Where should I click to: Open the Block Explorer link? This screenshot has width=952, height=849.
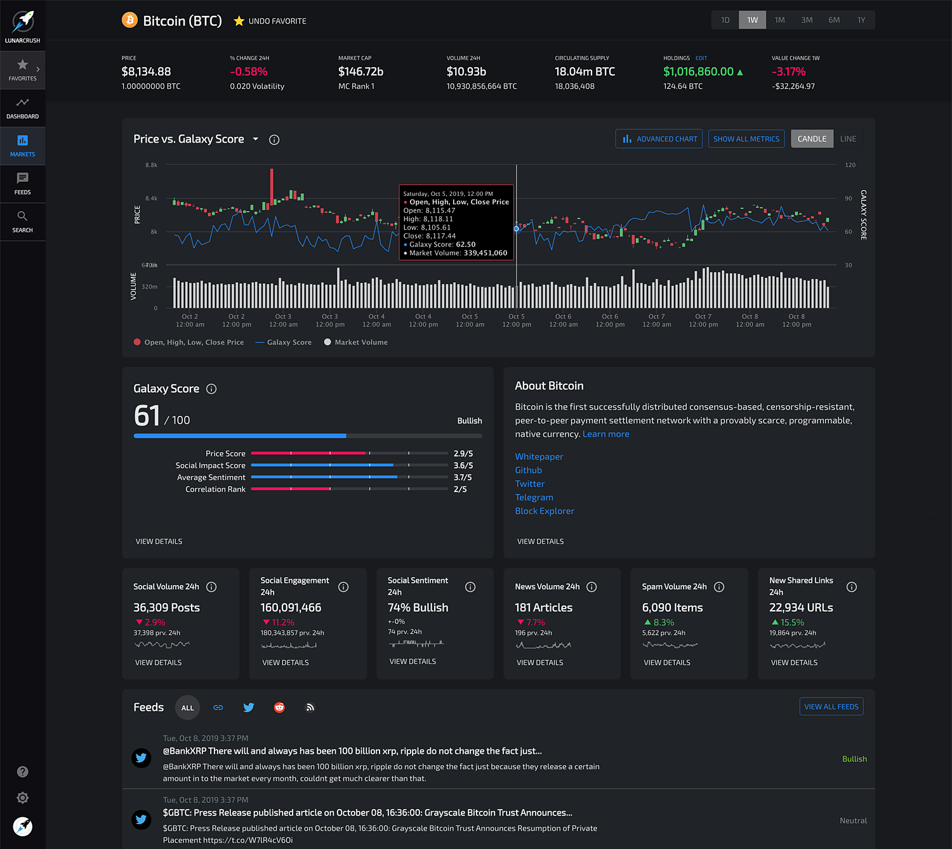(x=545, y=511)
